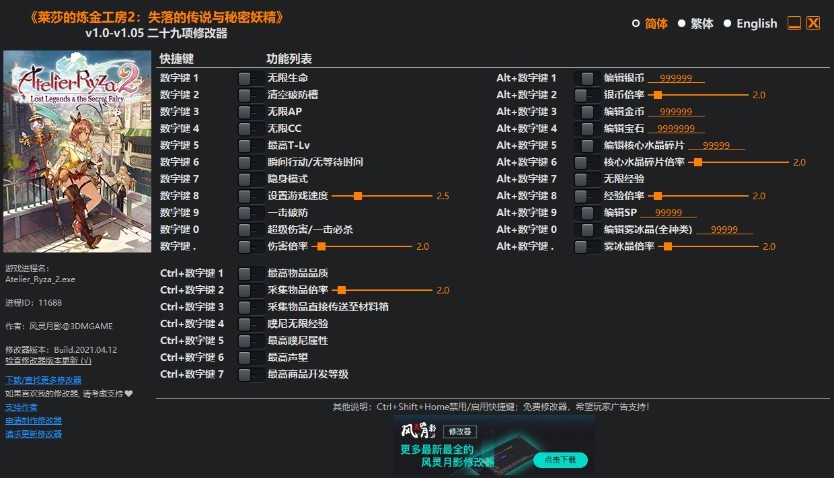This screenshot has width=834, height=478.
Task: Toggle 噗尼无限经验
Action: coord(250,323)
